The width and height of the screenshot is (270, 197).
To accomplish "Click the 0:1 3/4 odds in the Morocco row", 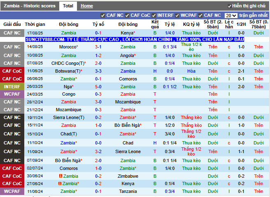I will (170, 47).
